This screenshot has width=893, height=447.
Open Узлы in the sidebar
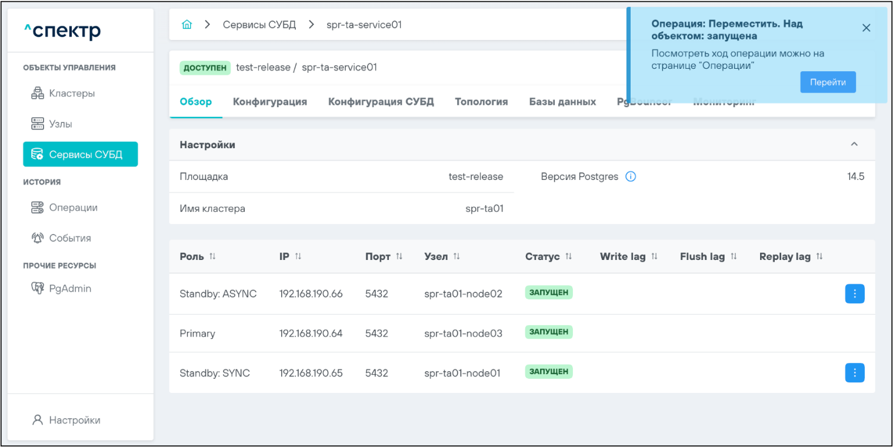pyautogui.click(x=61, y=124)
